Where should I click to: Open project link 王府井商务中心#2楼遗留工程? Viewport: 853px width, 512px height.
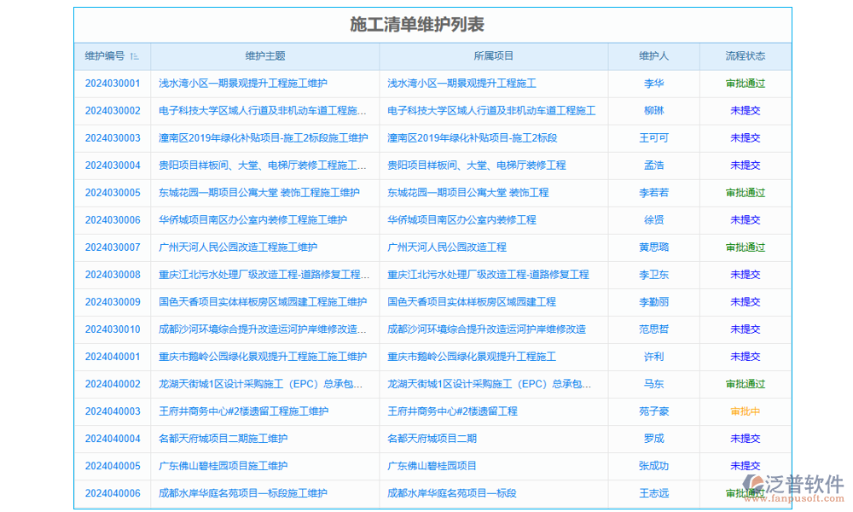pos(453,411)
